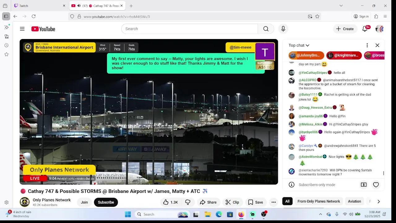Join the Only Planes Network channel
Screen dimensions: 396x223
point(84,202)
